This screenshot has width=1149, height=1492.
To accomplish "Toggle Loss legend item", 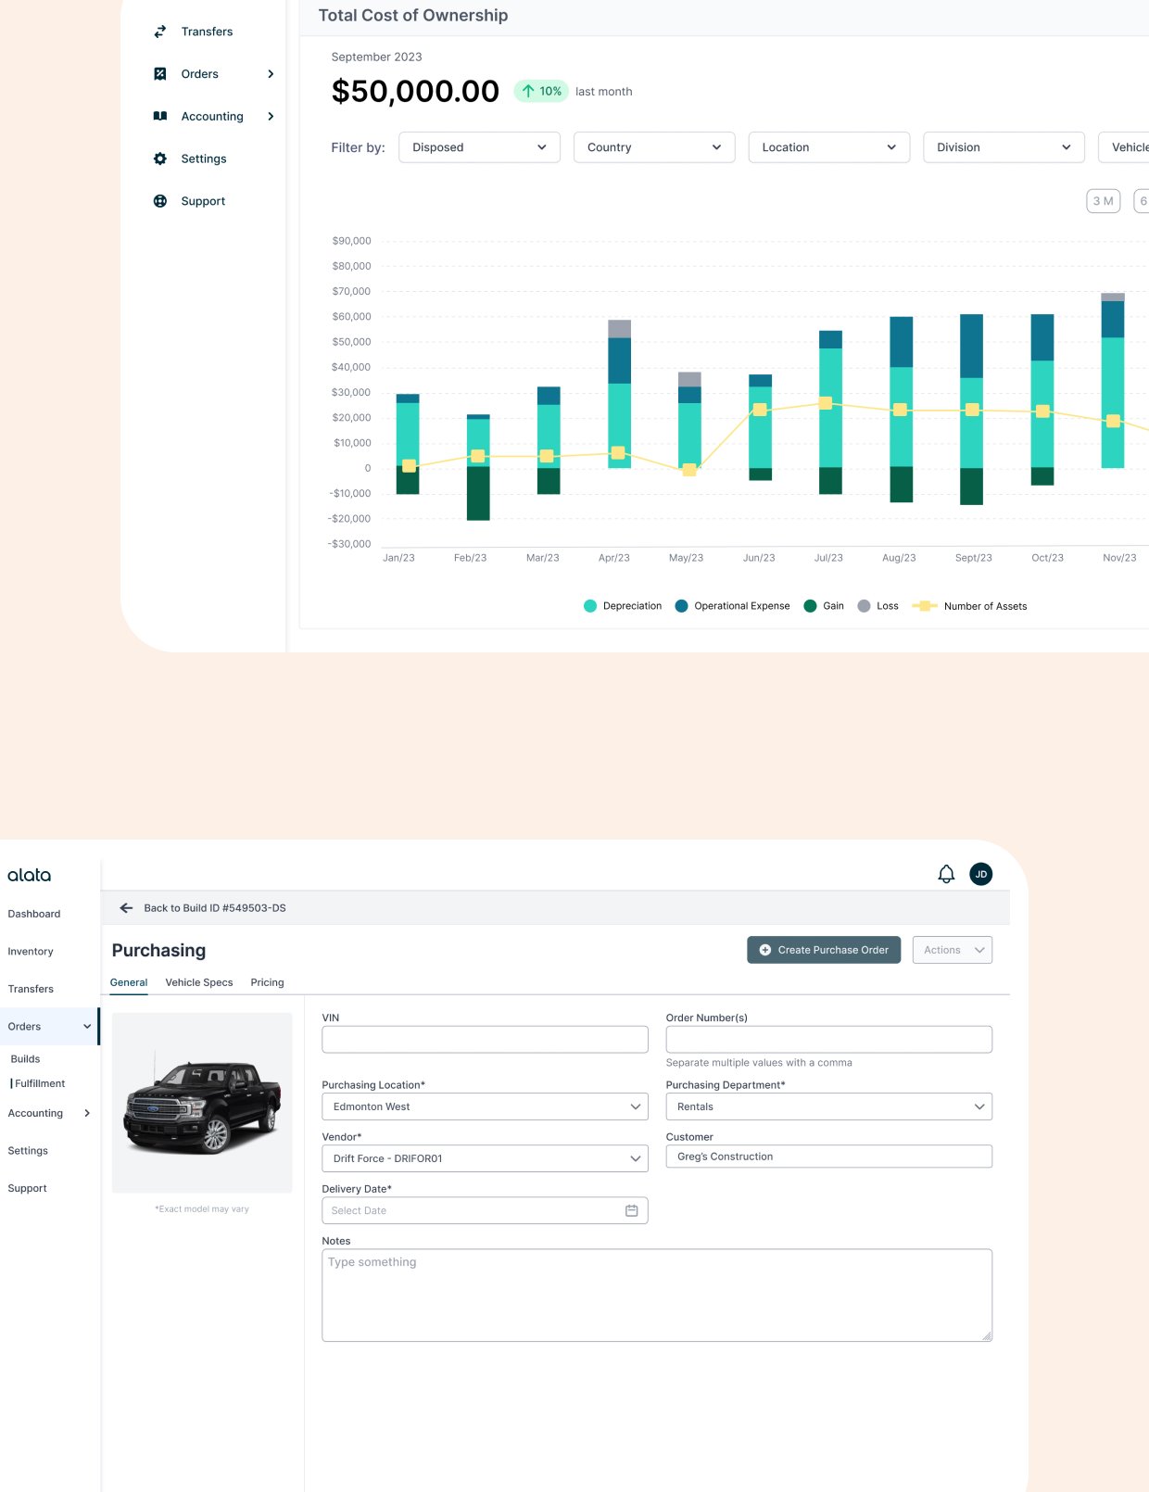I will click(878, 606).
